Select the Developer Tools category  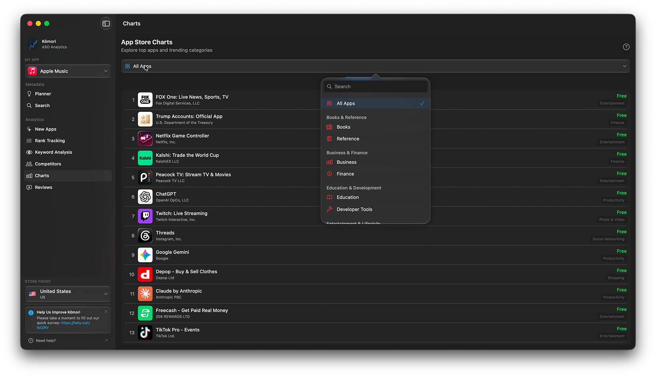(x=375, y=209)
